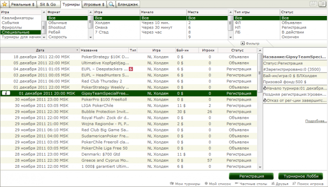Select the Турниры tab
Image resolution: width=328 pixels, height=187 pixels.
71,4
